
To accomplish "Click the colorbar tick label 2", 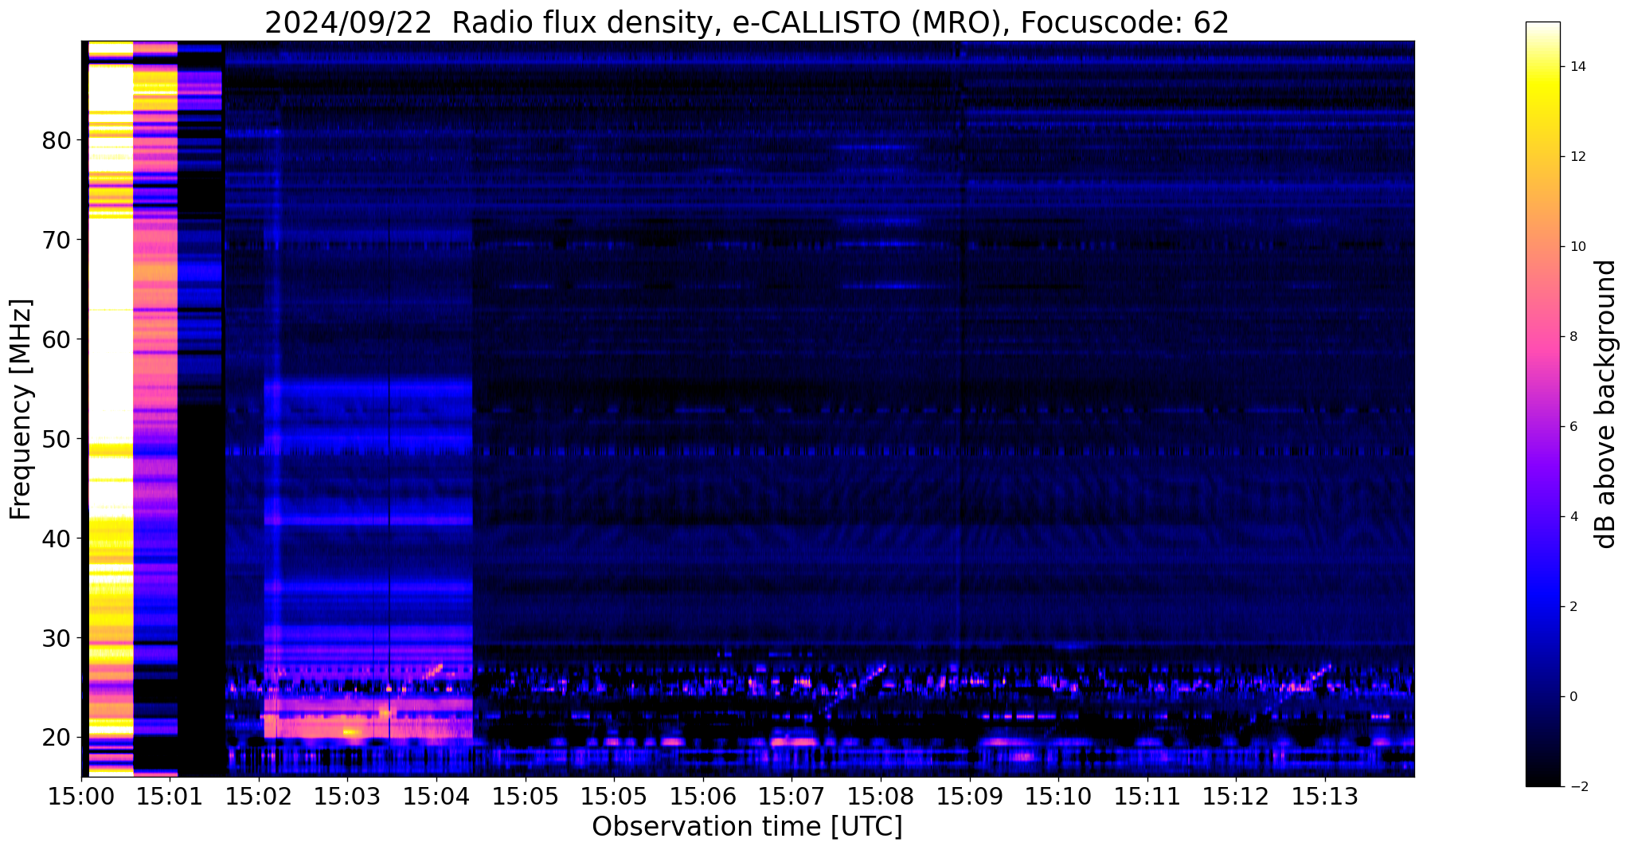I will coord(1572,607).
